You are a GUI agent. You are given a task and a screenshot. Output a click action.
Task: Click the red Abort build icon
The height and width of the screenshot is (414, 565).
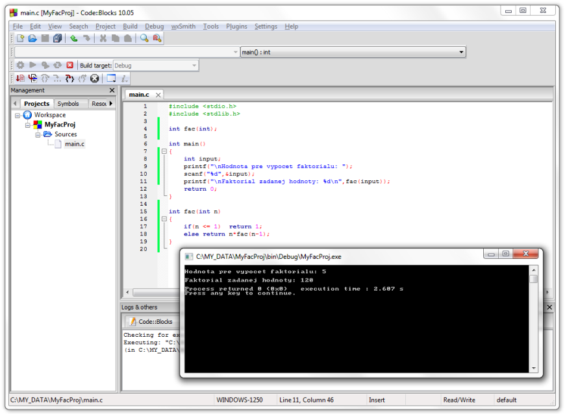tap(70, 65)
